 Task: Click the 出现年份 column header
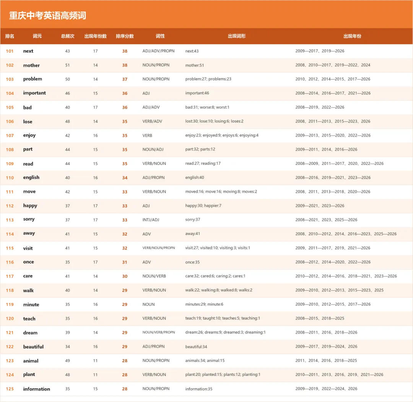pyautogui.click(x=352, y=36)
